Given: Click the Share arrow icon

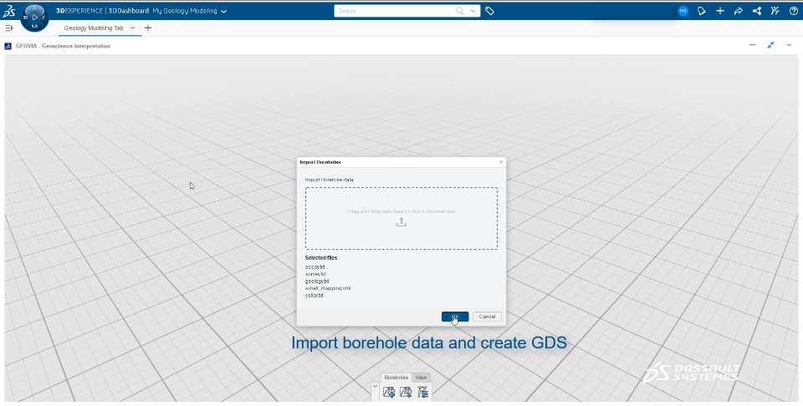Looking at the screenshot, I should (738, 11).
